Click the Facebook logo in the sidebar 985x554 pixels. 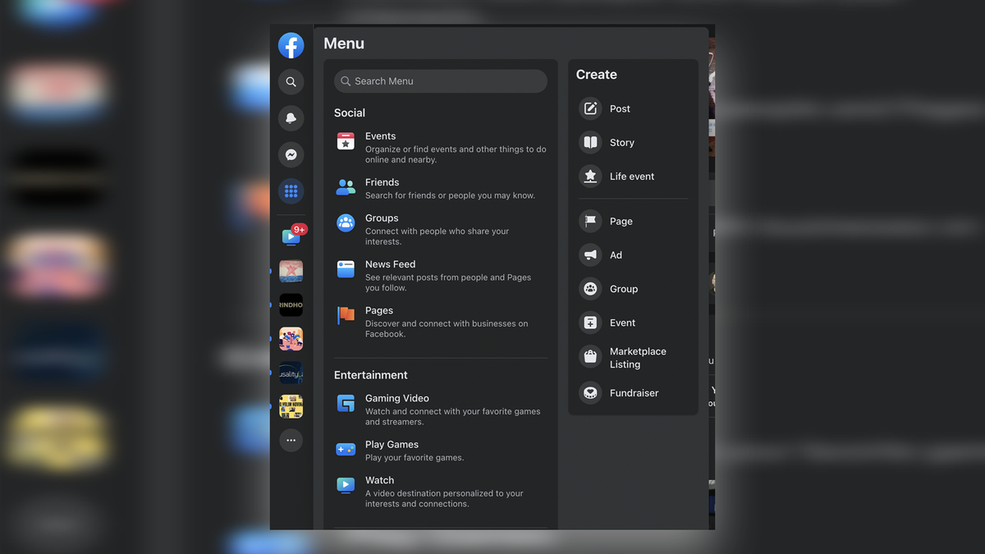(291, 45)
